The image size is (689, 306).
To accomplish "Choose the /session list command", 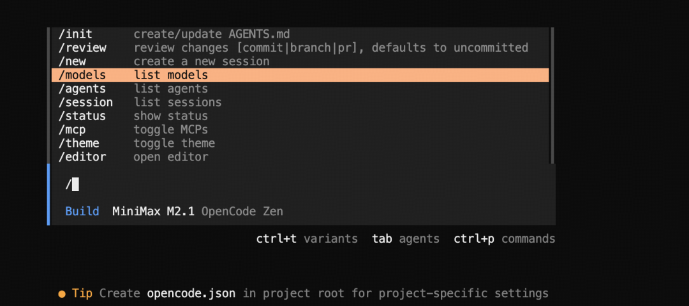I will pos(85,102).
